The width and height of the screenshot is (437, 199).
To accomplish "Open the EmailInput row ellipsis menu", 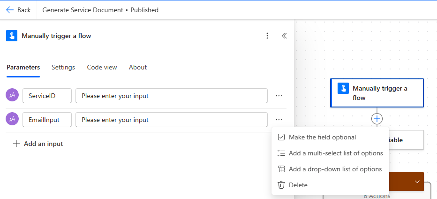I will click(x=279, y=120).
